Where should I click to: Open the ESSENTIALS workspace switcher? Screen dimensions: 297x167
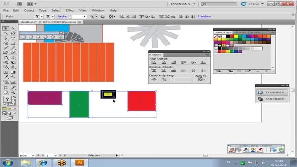183,4
